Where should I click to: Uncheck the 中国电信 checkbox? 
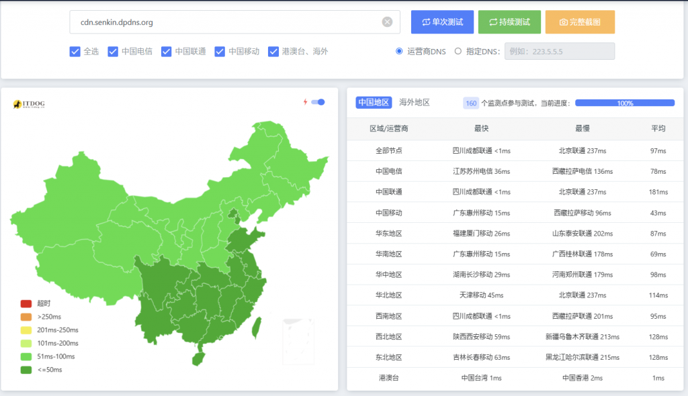pos(113,51)
